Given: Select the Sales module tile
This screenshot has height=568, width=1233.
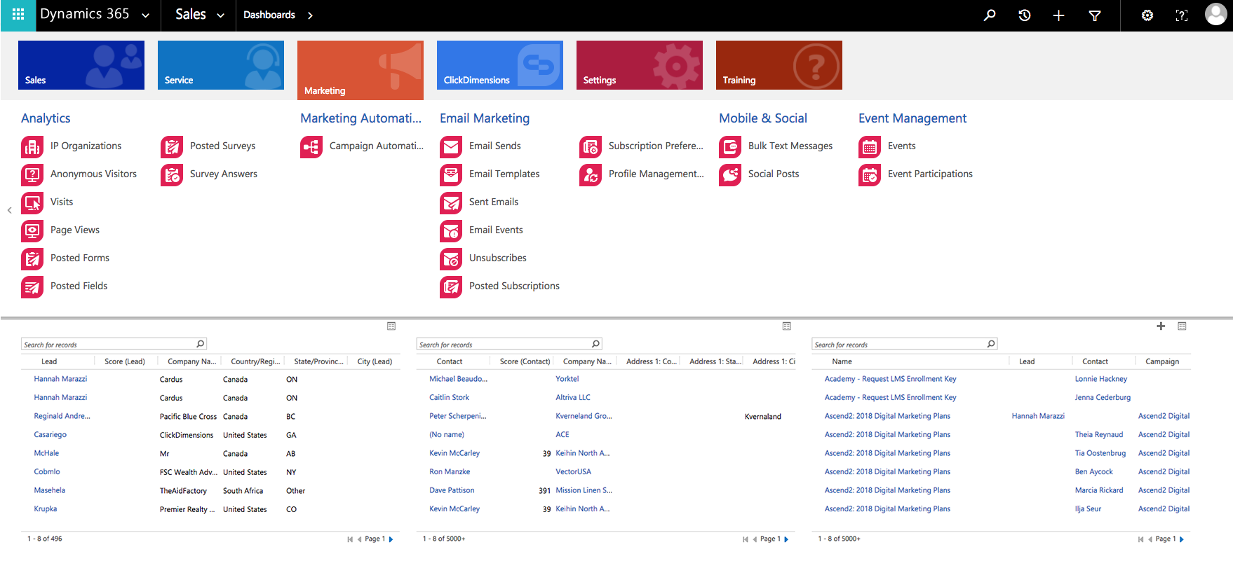Looking at the screenshot, I should (x=81, y=65).
